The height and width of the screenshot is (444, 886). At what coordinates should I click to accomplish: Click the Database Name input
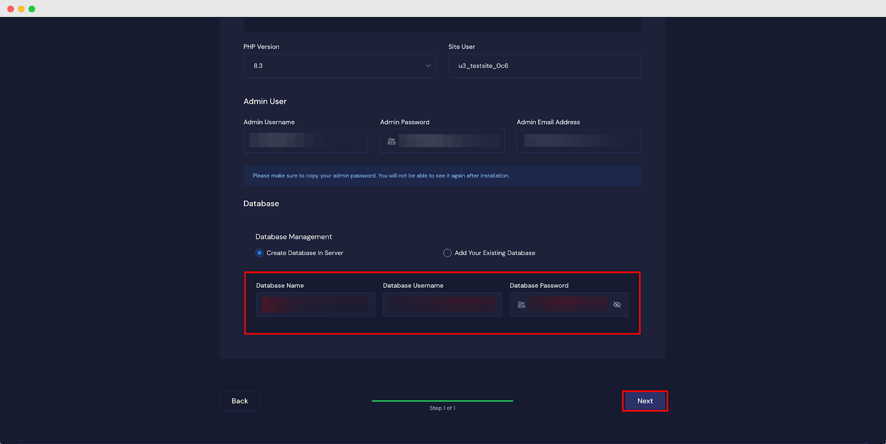pyautogui.click(x=315, y=304)
